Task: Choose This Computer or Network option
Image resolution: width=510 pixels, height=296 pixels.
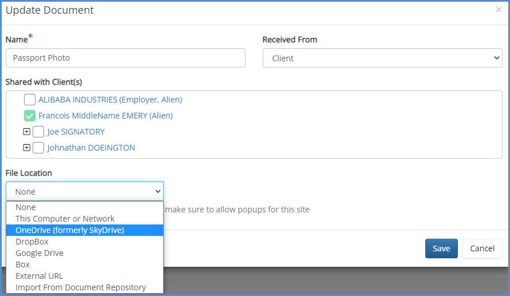Action: point(65,219)
